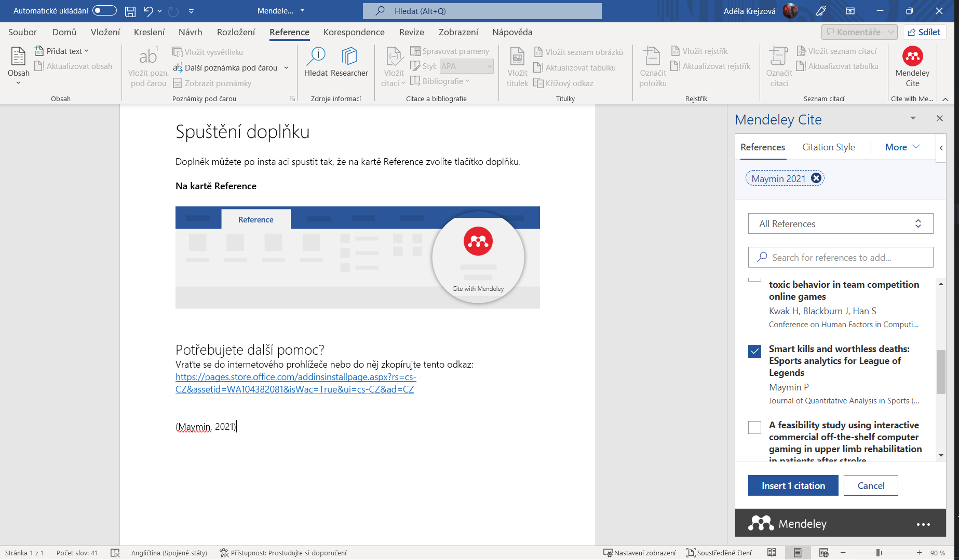Open the Citation Style tab

pos(828,147)
